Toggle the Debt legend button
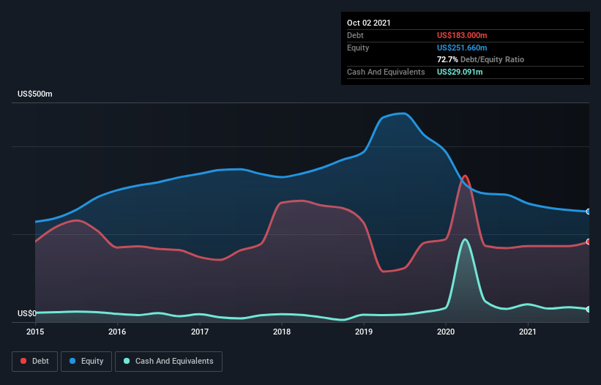Screen dimensions: 601x385 (34, 362)
